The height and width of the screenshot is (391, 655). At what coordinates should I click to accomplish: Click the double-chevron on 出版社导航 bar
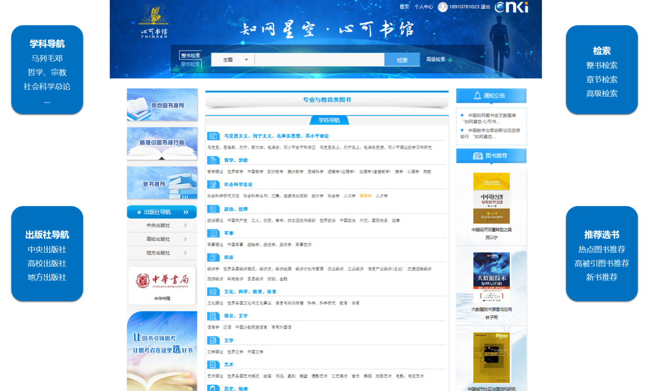[186, 212]
